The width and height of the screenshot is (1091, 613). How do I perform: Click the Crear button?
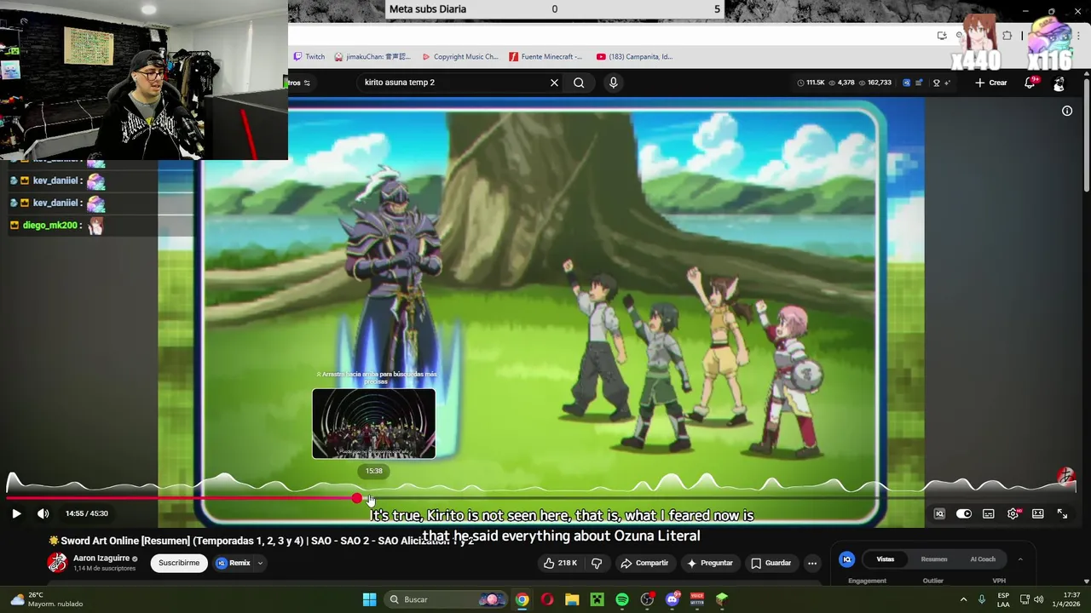coord(991,83)
